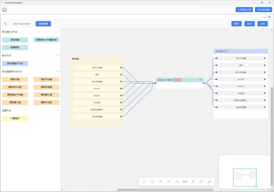Click the output port of 货物产生数量 in 原始数据
This screenshot has width=274, height=192.
coord(121,67)
